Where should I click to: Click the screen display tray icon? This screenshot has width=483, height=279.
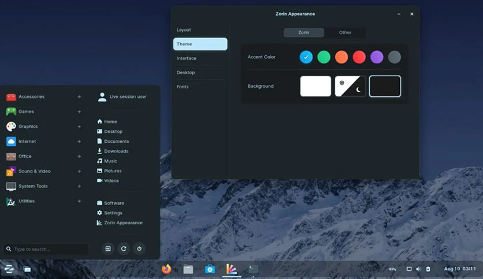pos(409,269)
